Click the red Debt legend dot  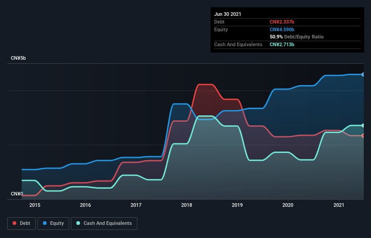14,223
